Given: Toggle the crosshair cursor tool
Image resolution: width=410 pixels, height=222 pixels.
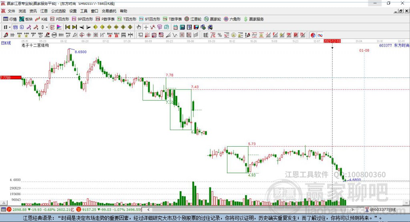Looking at the screenshot, I should [x=146, y=27].
